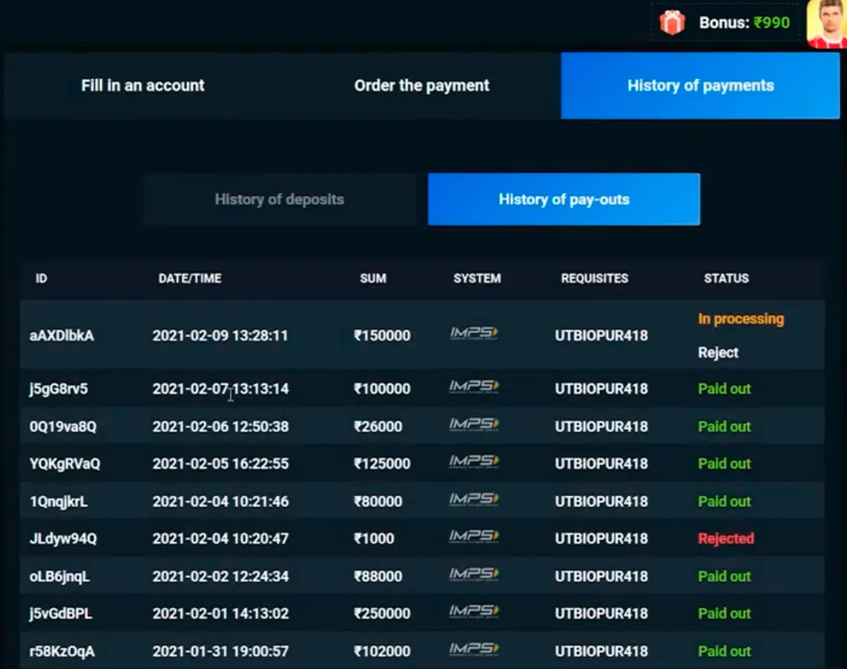Switch to the History of deposits tab
The height and width of the screenshot is (669, 847).
(x=280, y=199)
